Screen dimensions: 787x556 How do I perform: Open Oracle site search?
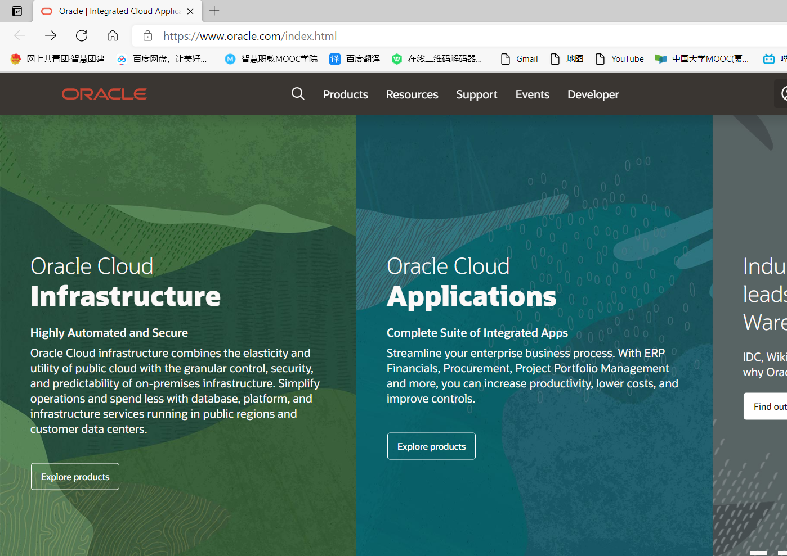298,94
